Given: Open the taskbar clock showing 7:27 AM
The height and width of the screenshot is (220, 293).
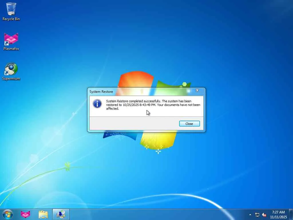Looking at the screenshot, I should tap(278, 215).
